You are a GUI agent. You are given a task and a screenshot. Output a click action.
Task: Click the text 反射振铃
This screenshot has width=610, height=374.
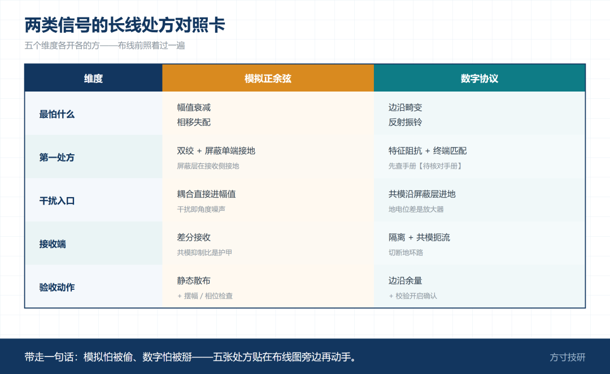coord(406,122)
